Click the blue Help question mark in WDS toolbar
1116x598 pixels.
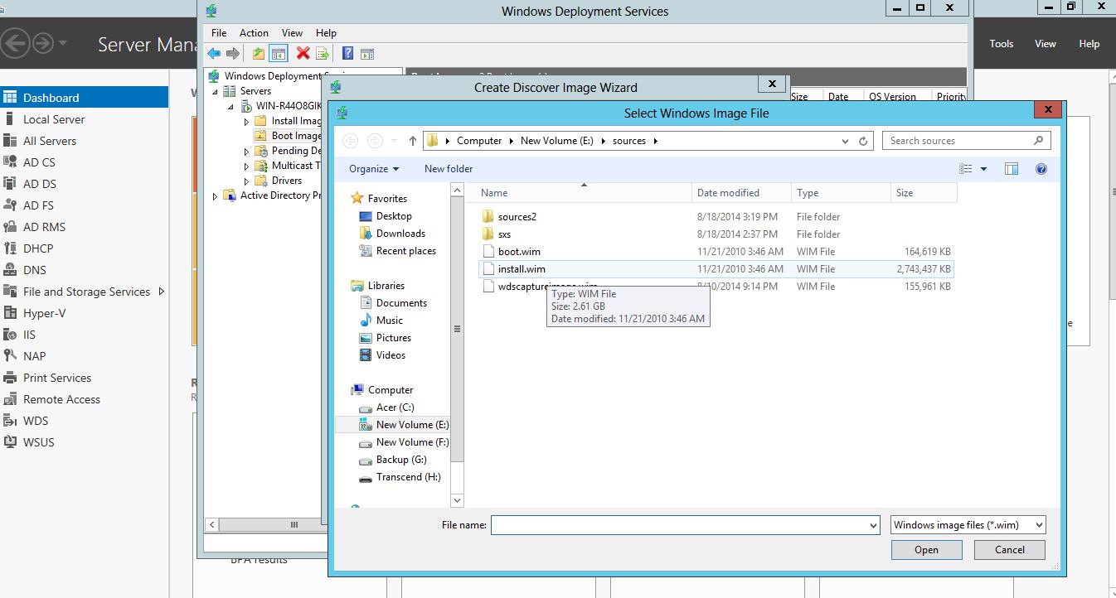pyautogui.click(x=347, y=53)
